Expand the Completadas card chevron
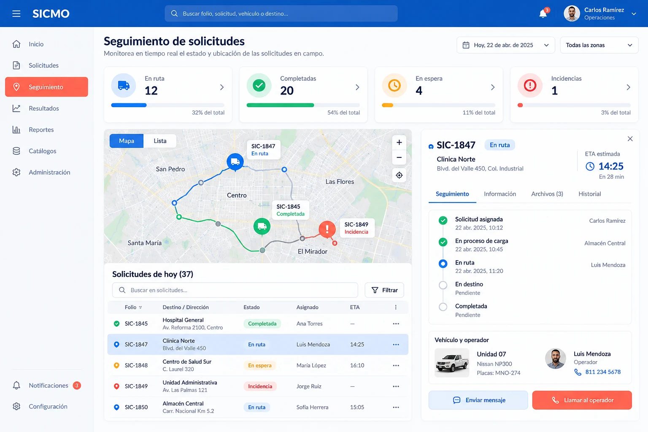 [357, 87]
